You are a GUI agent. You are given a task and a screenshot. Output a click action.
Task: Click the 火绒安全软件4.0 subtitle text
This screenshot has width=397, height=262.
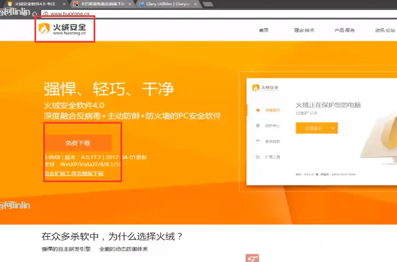coord(74,105)
